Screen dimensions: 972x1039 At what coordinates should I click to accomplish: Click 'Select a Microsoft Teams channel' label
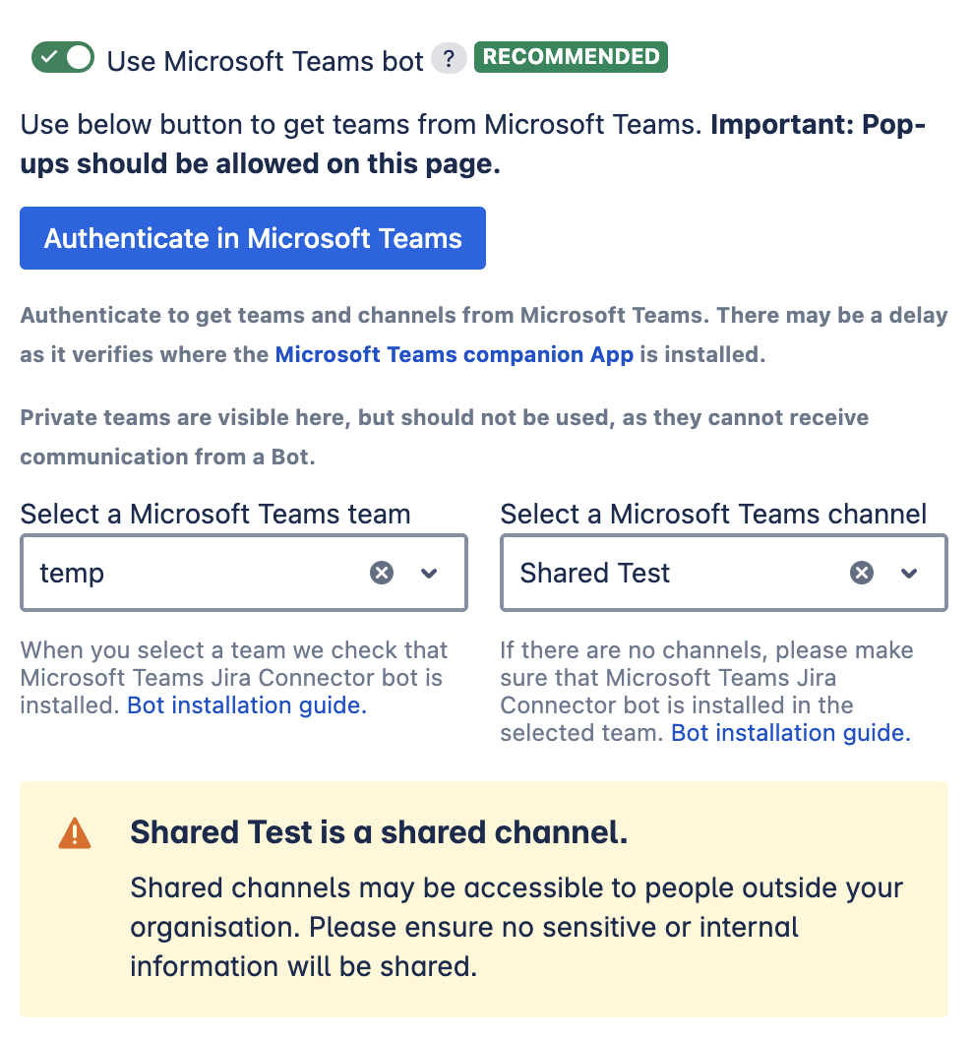(713, 514)
